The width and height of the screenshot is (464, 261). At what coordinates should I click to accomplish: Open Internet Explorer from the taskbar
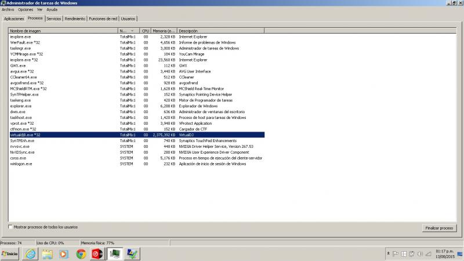tap(30, 254)
